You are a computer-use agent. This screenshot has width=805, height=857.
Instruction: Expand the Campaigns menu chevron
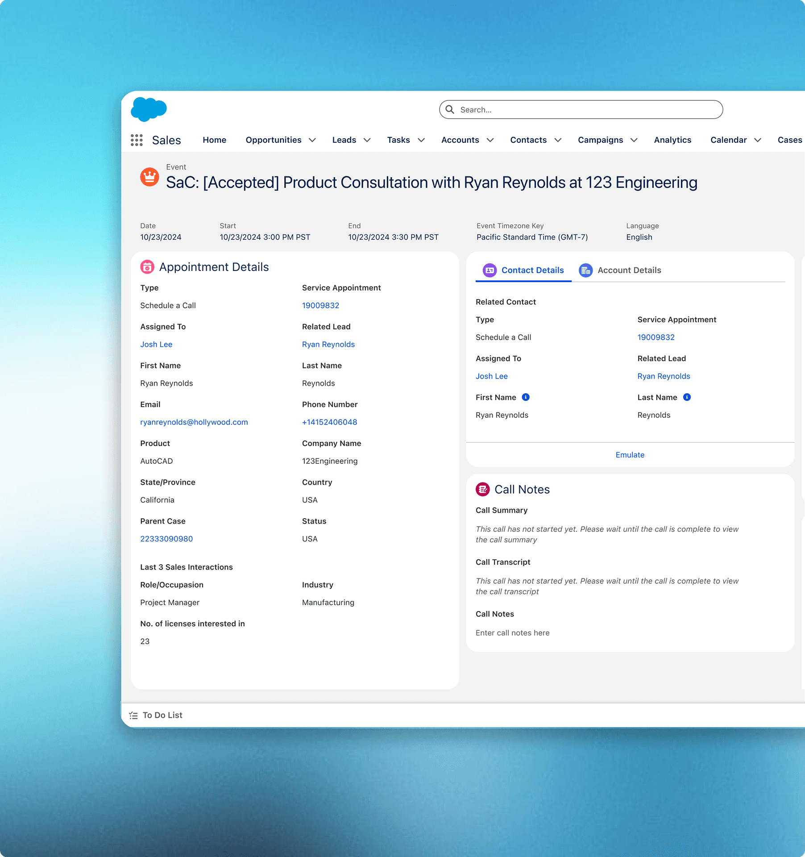click(634, 140)
